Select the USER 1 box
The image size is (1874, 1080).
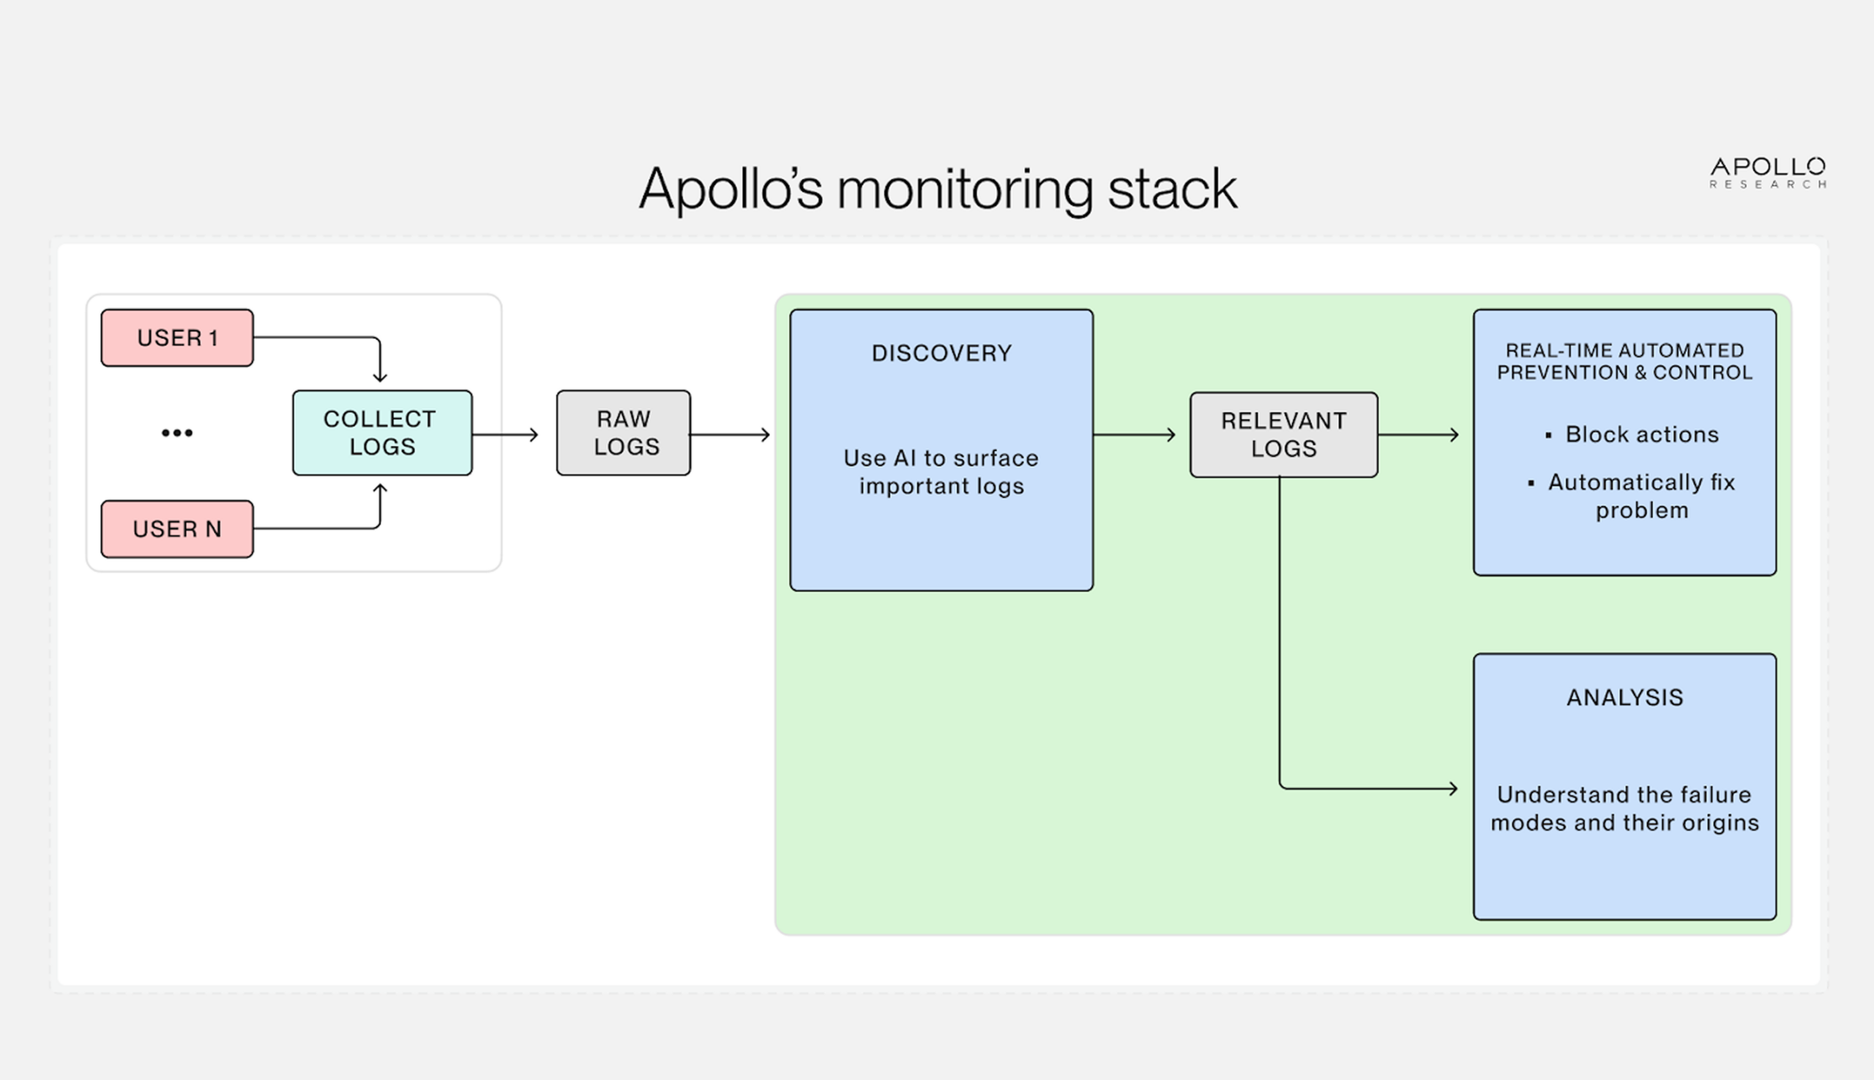pyautogui.click(x=176, y=338)
